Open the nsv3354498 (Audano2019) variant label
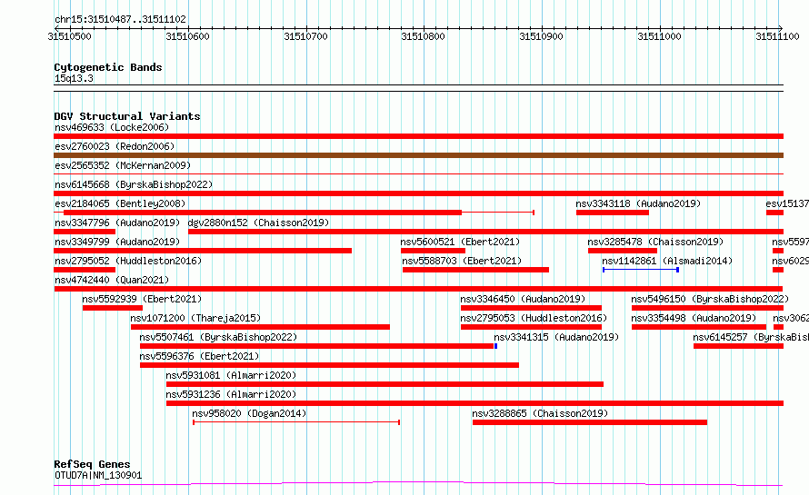The width and height of the screenshot is (809, 495). coord(694,318)
